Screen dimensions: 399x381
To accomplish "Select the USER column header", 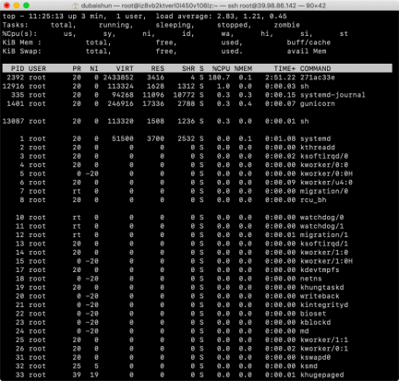I will coord(37,68).
